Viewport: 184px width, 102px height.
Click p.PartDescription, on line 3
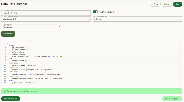coord(20,50)
